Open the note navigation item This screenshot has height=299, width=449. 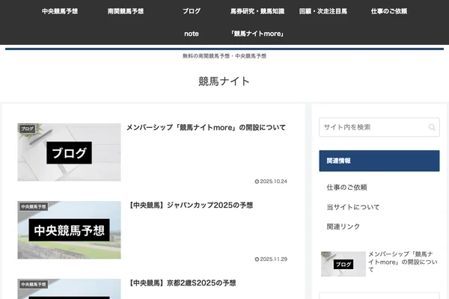tap(192, 34)
